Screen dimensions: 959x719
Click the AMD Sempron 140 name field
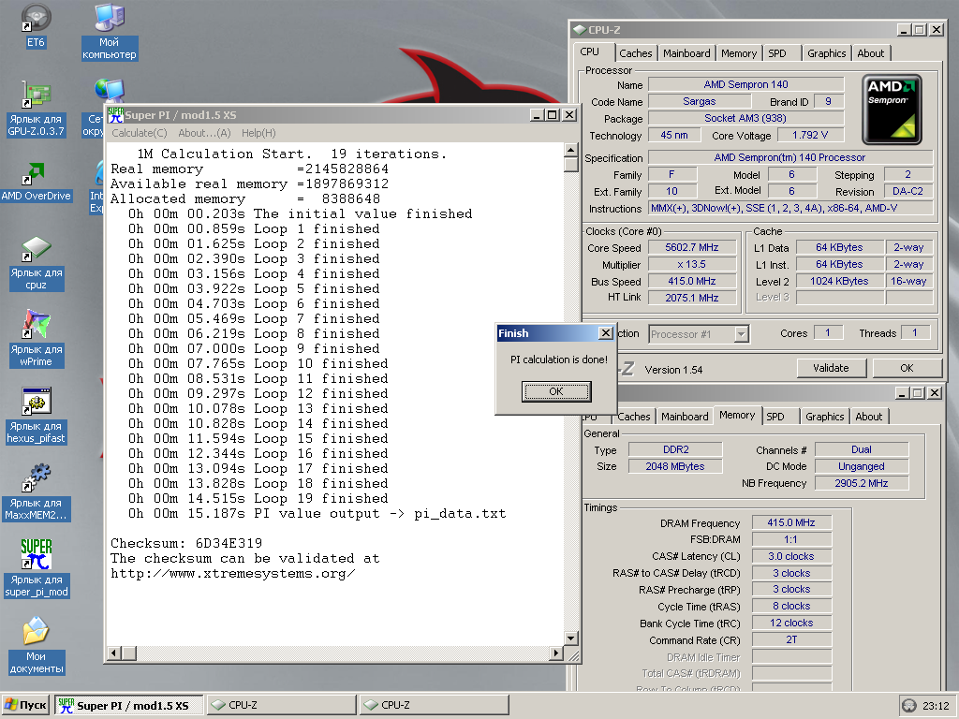[746, 84]
